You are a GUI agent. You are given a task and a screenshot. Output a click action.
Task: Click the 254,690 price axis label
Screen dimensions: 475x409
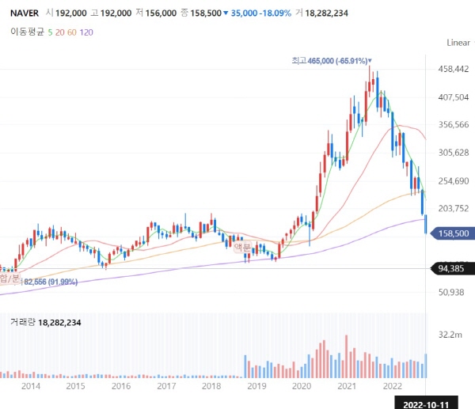tap(454, 181)
